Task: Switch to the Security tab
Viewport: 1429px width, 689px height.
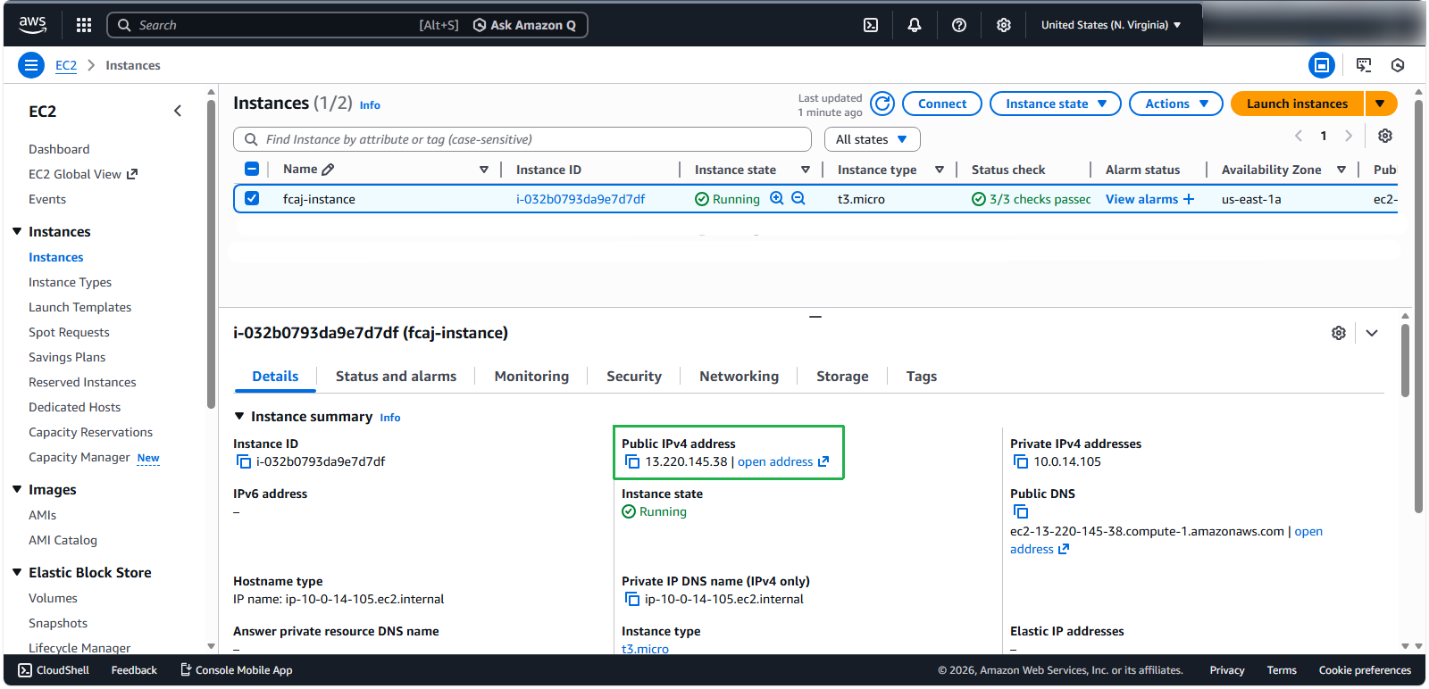Action: [x=634, y=377]
